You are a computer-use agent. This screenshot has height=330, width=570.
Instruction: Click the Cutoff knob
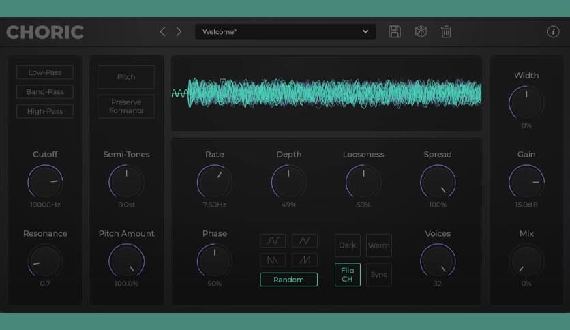(x=45, y=182)
